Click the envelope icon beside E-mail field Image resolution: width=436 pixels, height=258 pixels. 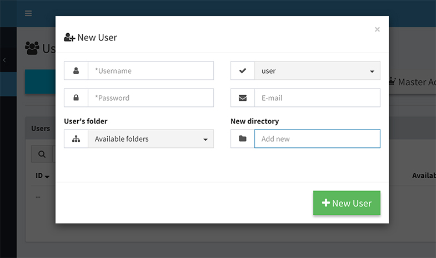tap(243, 98)
